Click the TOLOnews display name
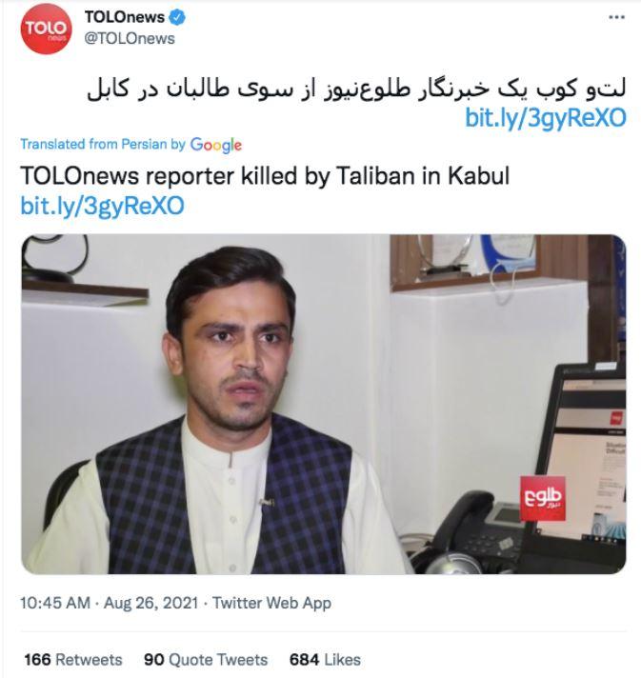641x678 pixels. 125,17
